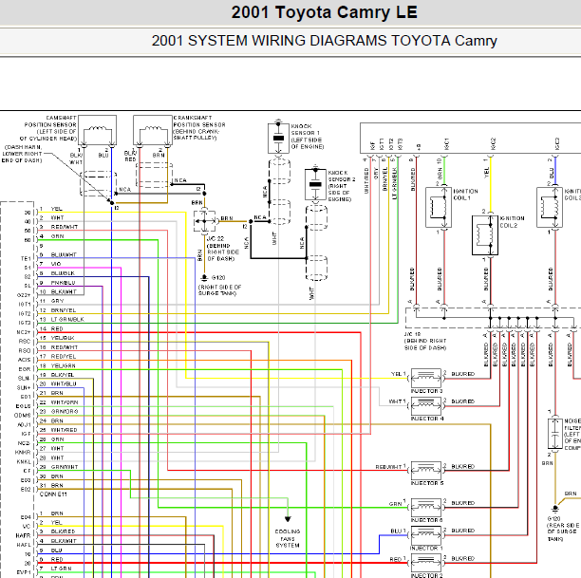
Task: Click the G120 rear surge tank ground symbol
Action: tap(554, 509)
